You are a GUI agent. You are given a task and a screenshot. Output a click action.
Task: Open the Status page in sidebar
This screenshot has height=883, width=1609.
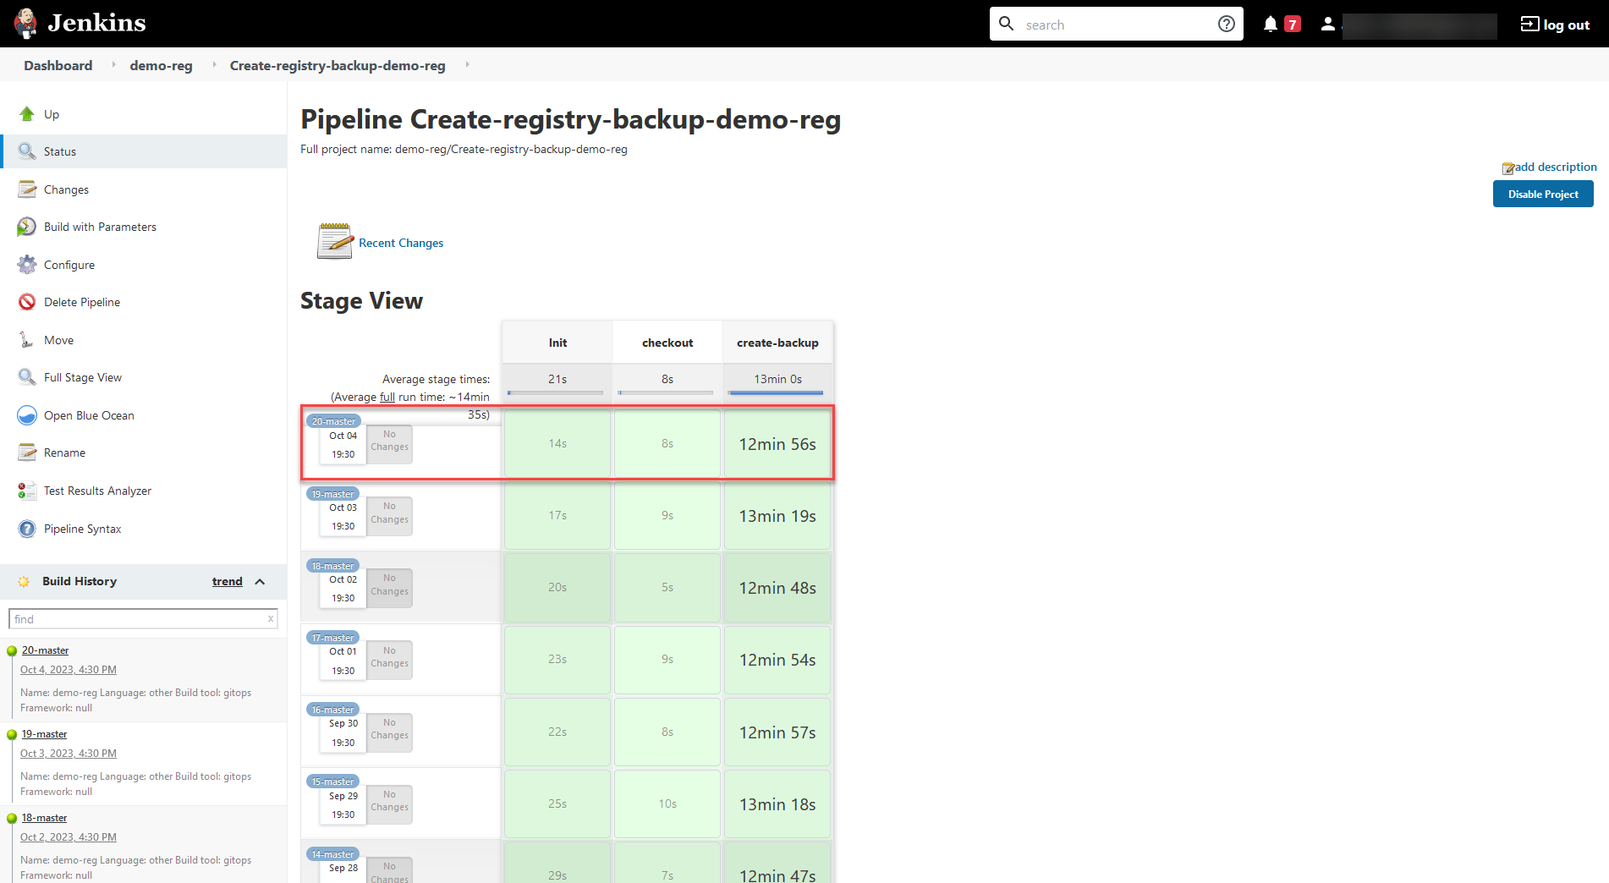(x=144, y=151)
